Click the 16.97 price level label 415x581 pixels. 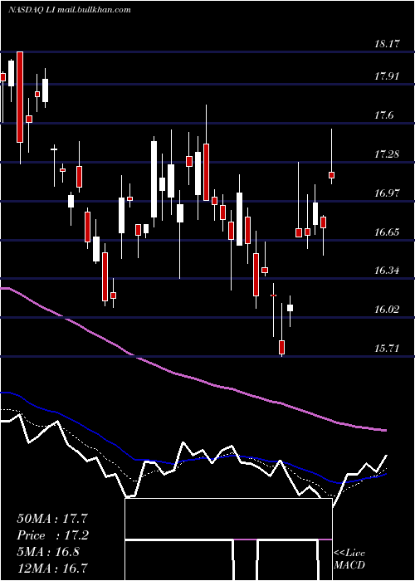point(388,193)
